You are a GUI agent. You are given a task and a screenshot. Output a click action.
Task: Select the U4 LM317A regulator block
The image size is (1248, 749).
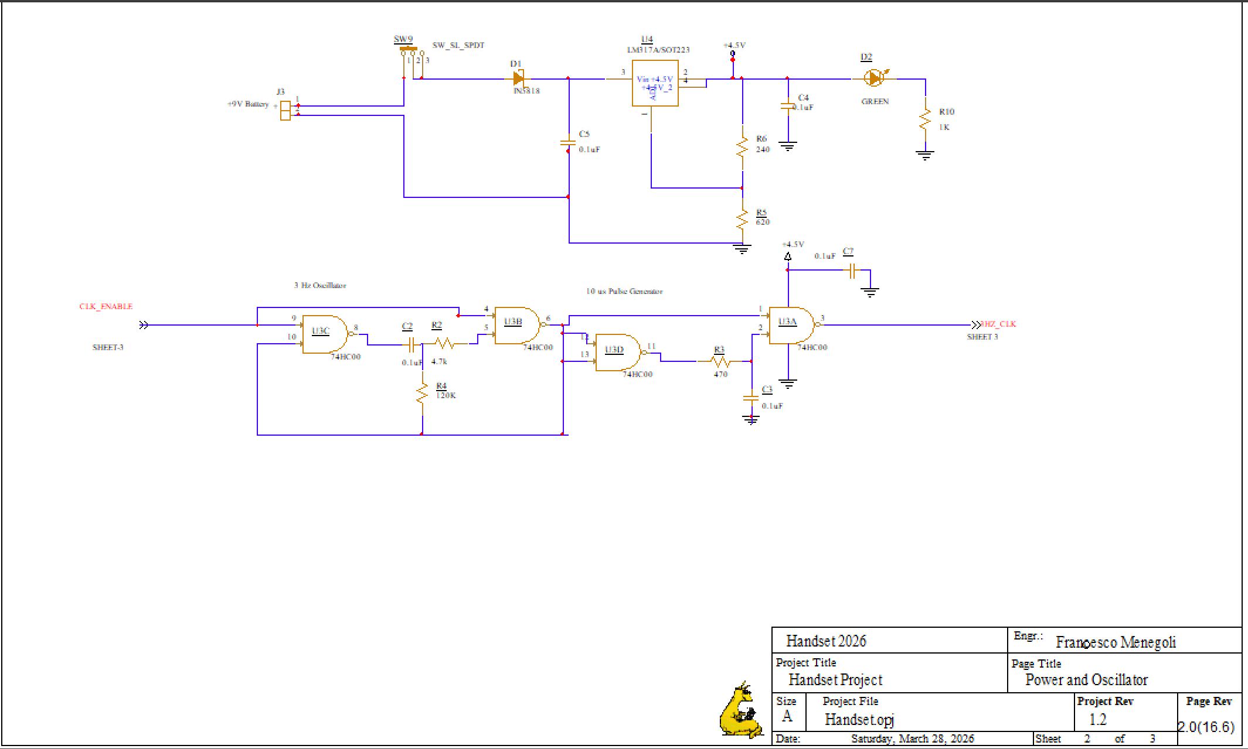(655, 83)
